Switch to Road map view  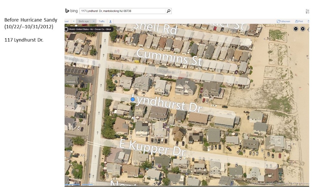coord(66,21)
